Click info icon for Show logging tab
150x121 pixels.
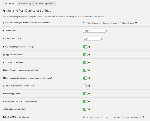pyautogui.click(x=89, y=94)
